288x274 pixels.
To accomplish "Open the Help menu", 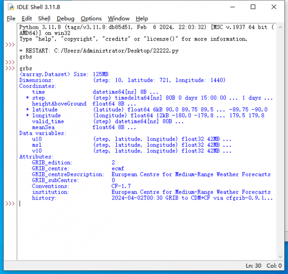I will pyautogui.click(x=142, y=18).
